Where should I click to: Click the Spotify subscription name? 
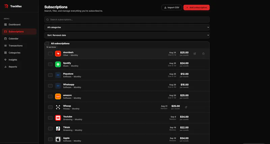67,63
